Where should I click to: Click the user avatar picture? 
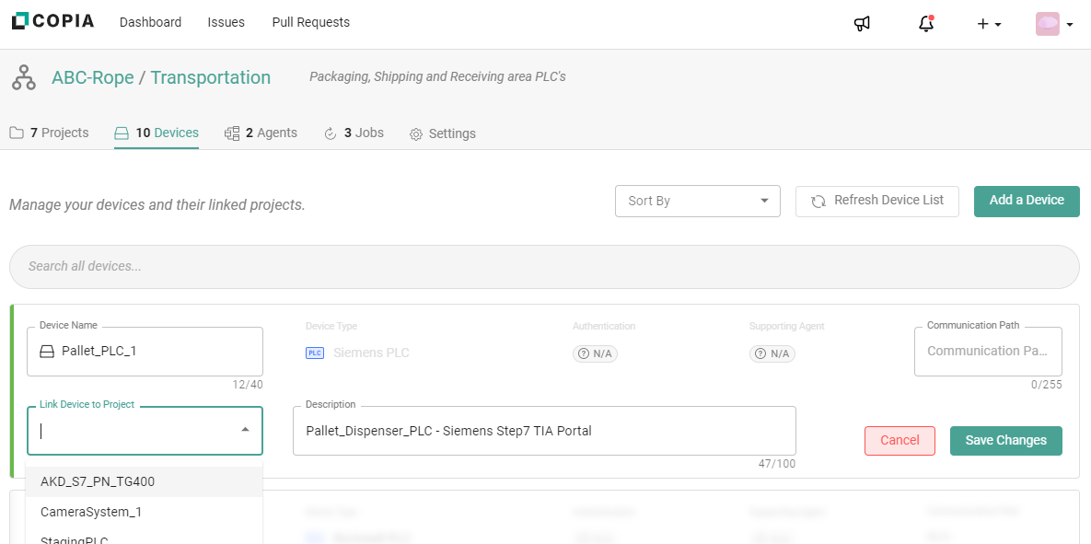tap(1047, 24)
